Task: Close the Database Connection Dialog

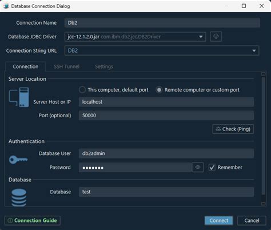Action: [262, 6]
